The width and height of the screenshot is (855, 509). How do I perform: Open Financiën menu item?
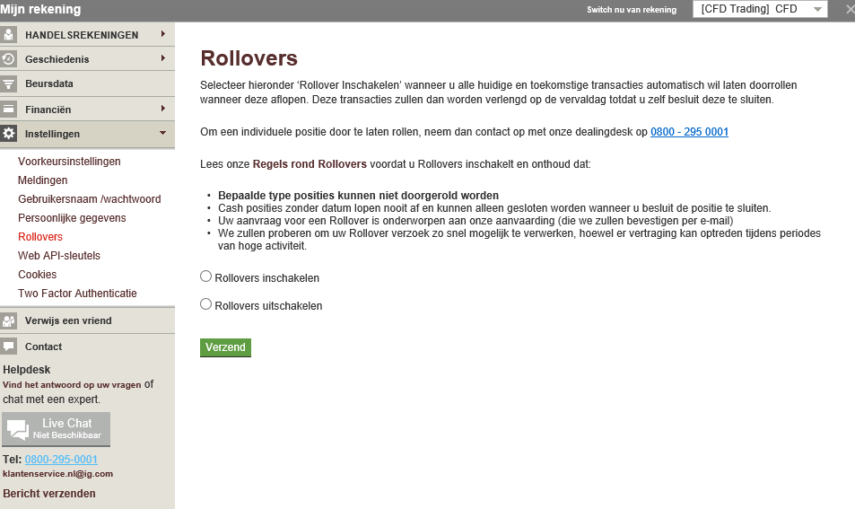coord(87,110)
